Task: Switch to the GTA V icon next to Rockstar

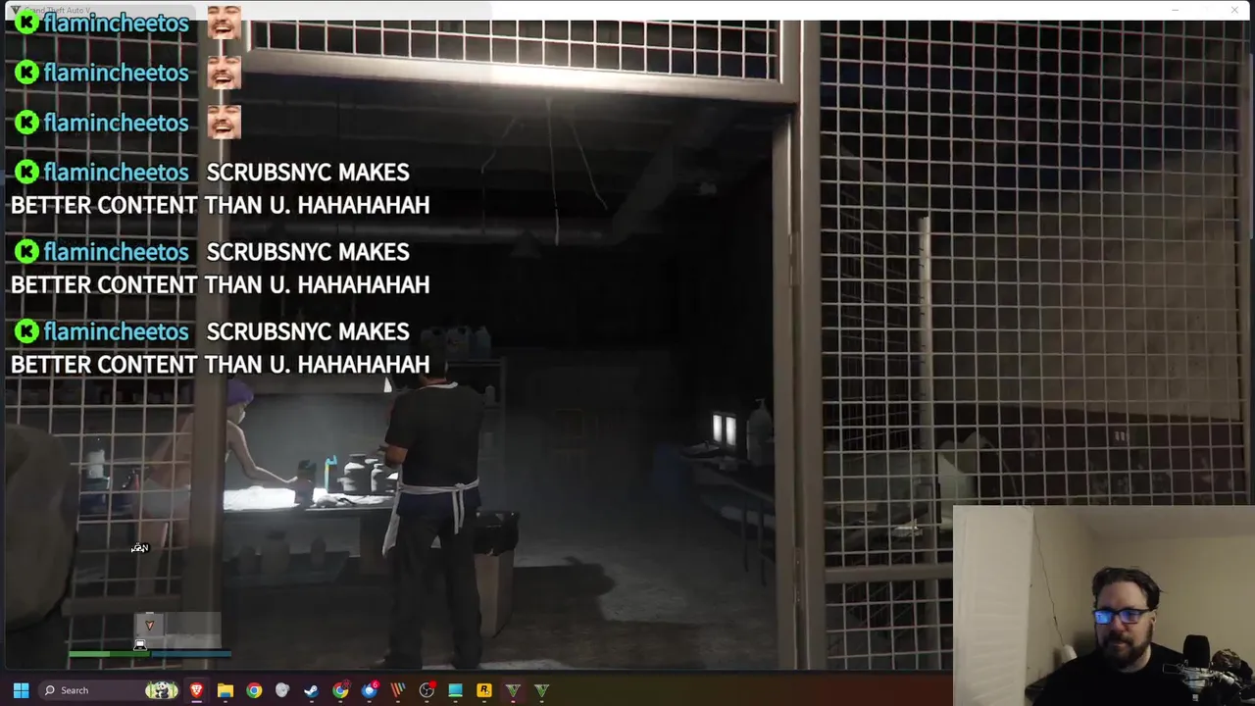Action: coord(513,690)
